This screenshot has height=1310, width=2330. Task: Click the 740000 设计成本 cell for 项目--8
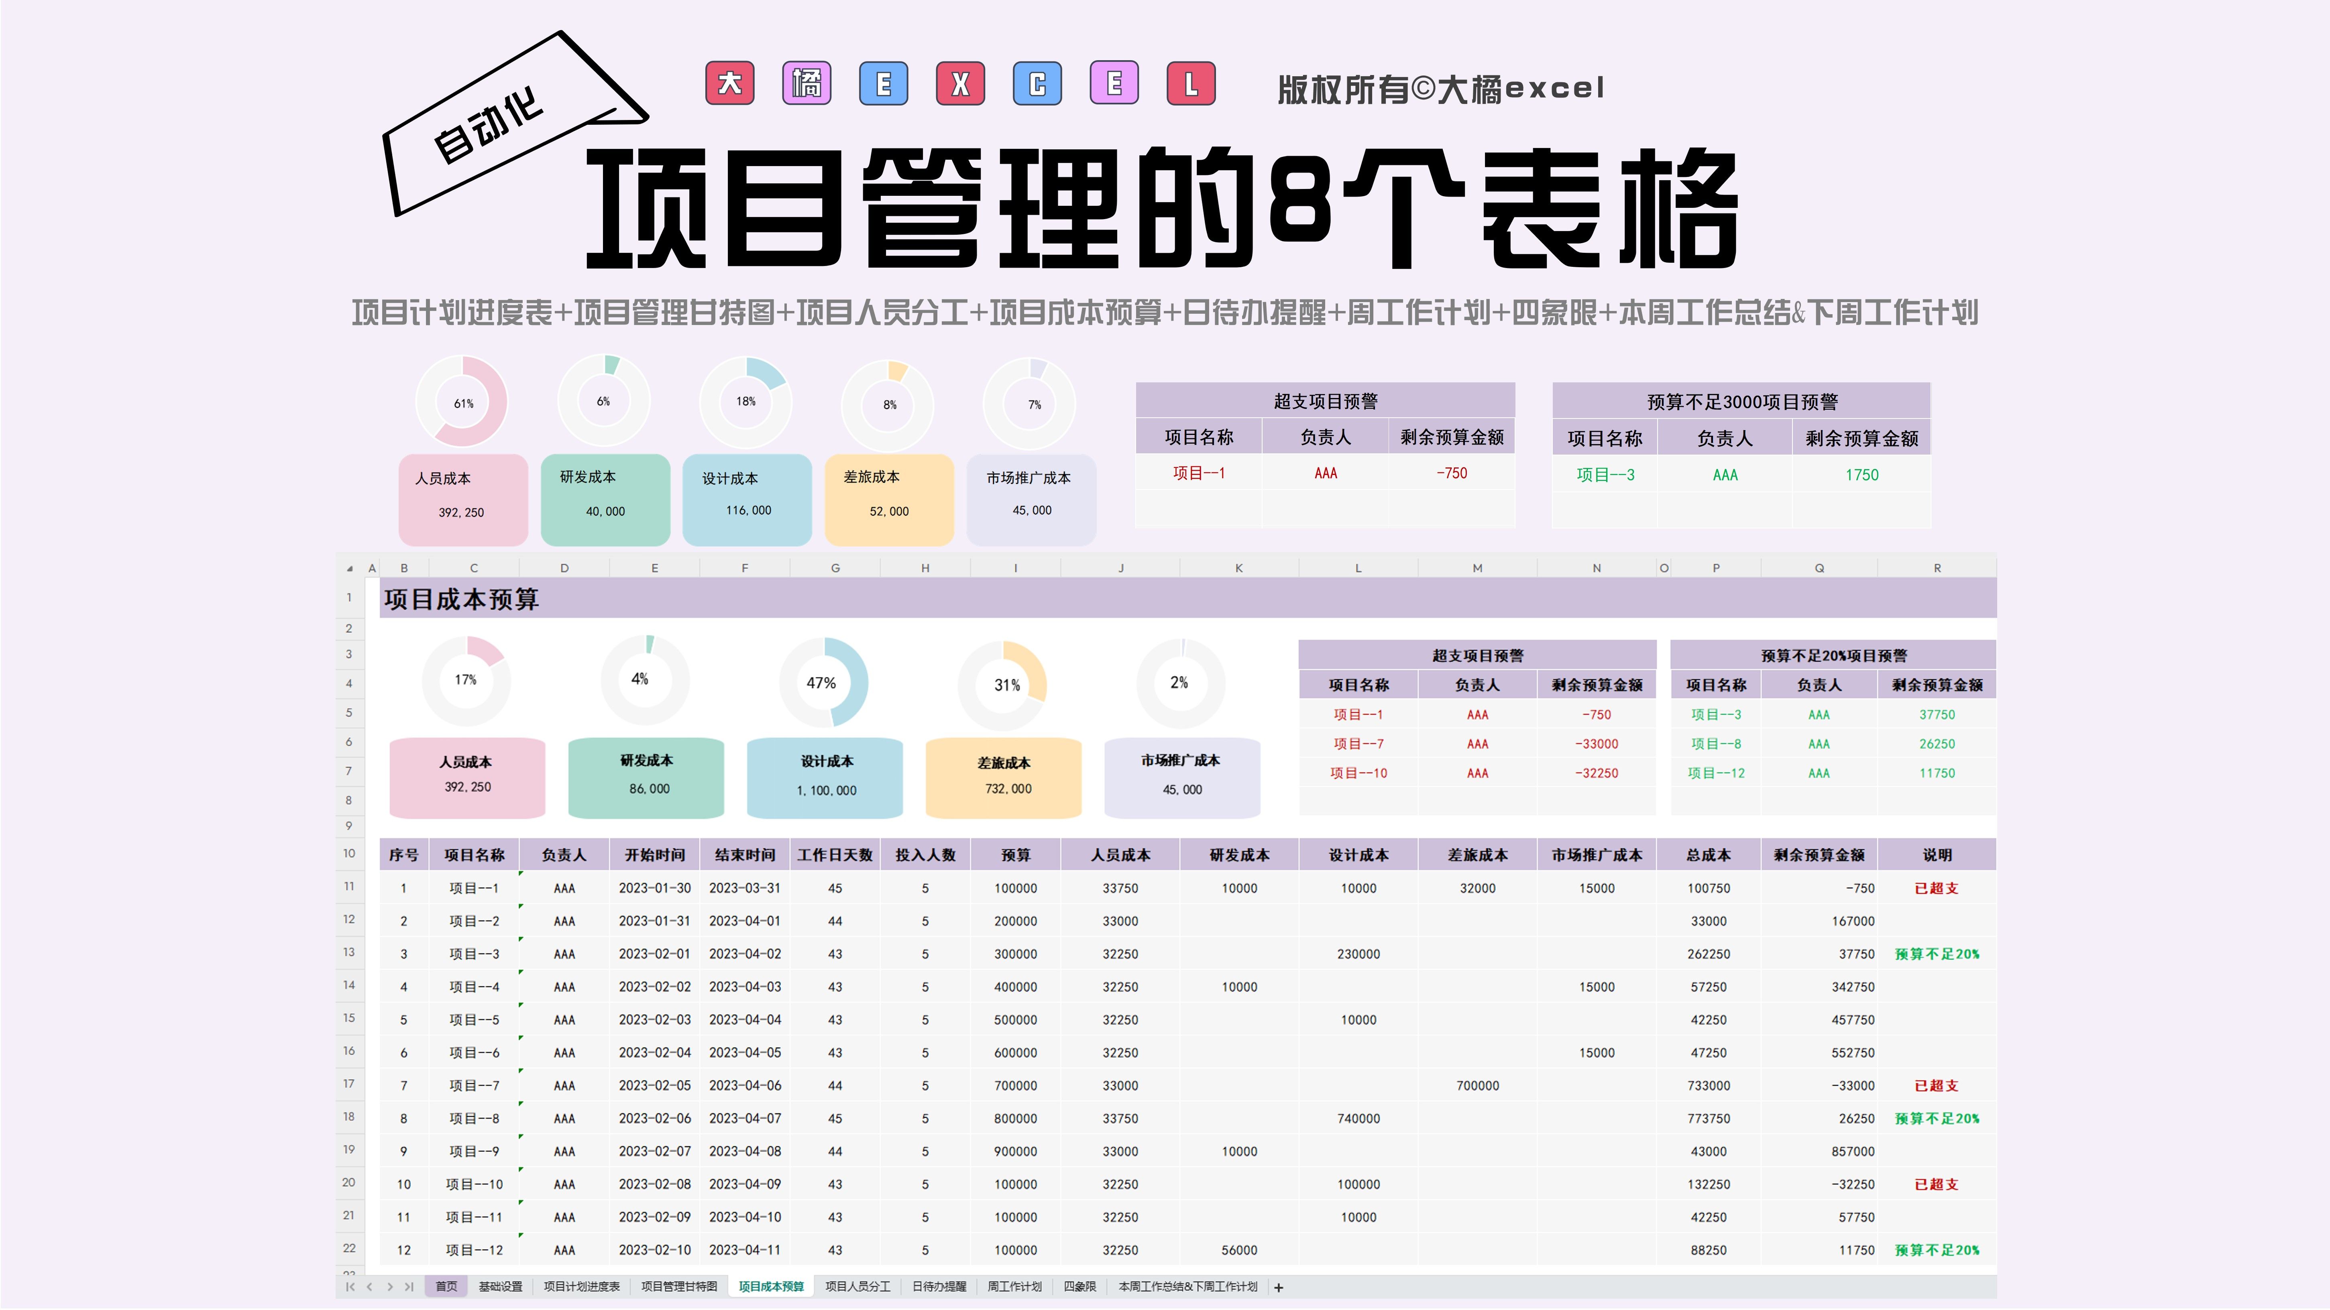coord(1358,1118)
